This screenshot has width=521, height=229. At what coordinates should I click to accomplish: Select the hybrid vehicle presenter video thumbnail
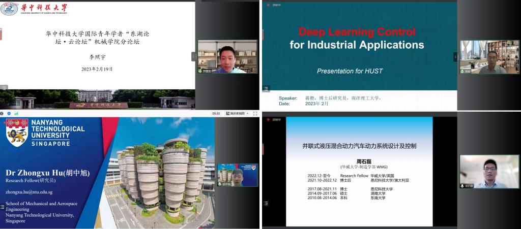point(489,172)
